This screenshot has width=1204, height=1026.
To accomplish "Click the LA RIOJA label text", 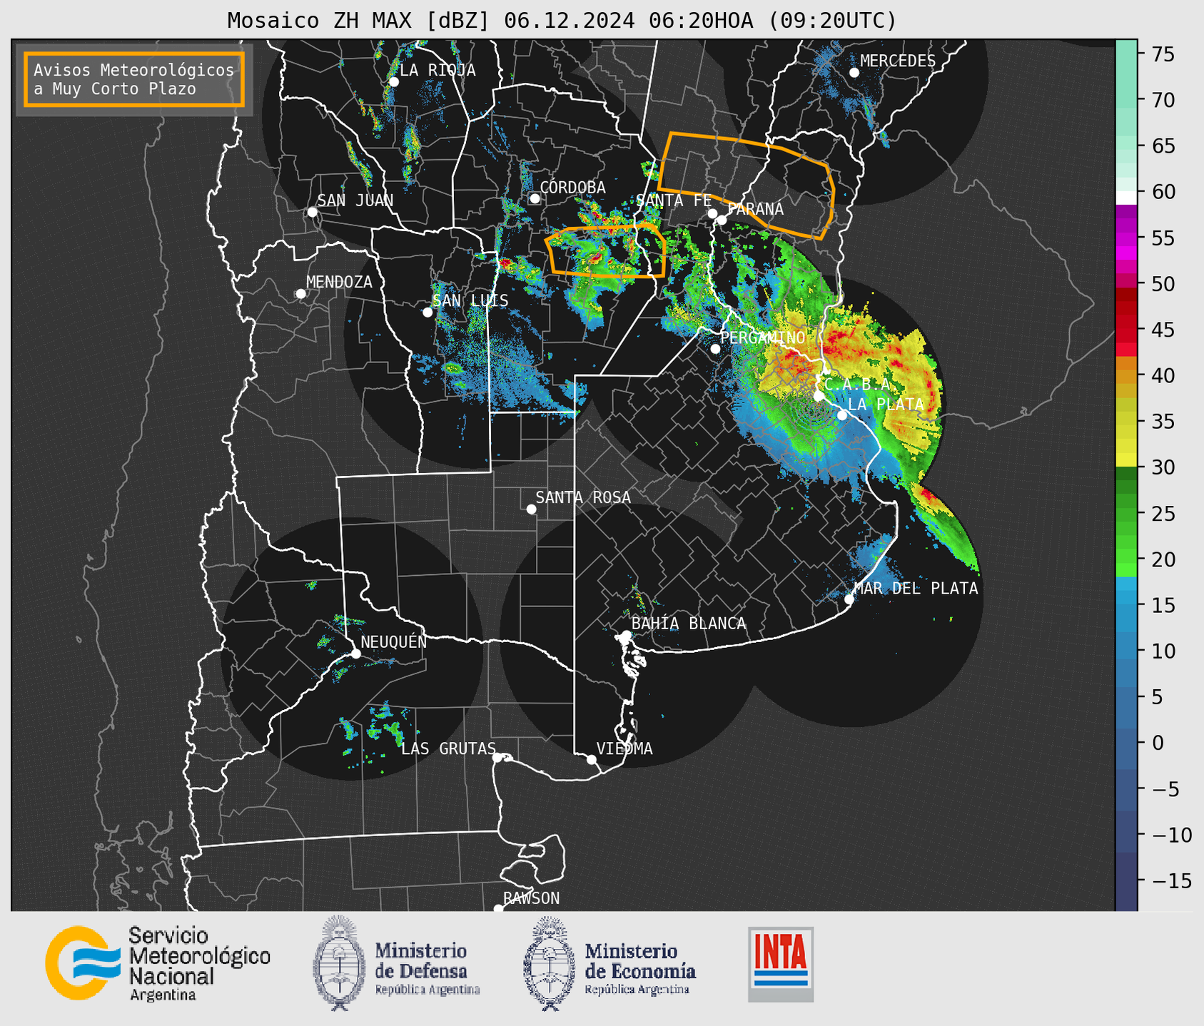I will coord(437,70).
